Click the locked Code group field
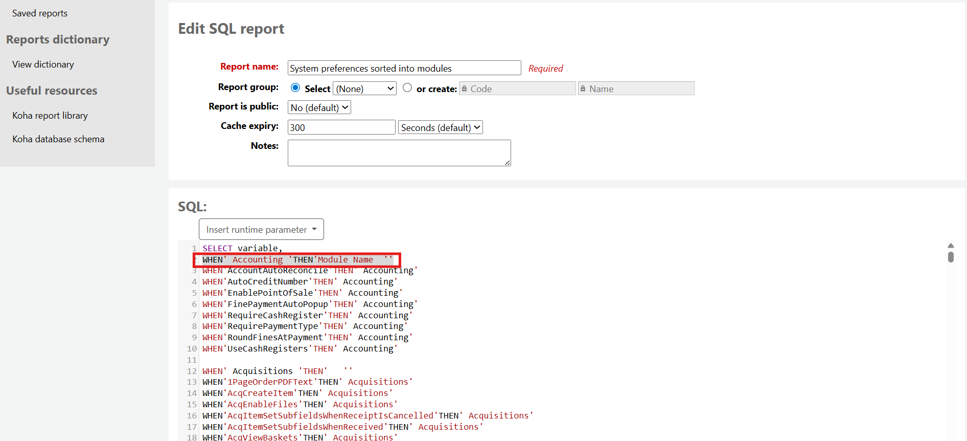Viewport: 967px width, 441px height. tap(517, 89)
